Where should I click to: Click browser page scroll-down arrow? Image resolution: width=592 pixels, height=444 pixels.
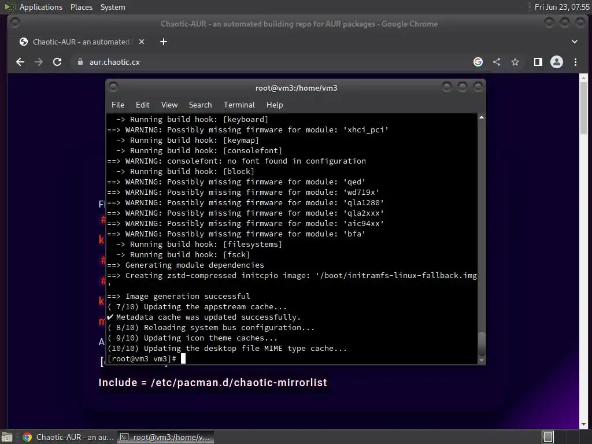(x=583, y=424)
